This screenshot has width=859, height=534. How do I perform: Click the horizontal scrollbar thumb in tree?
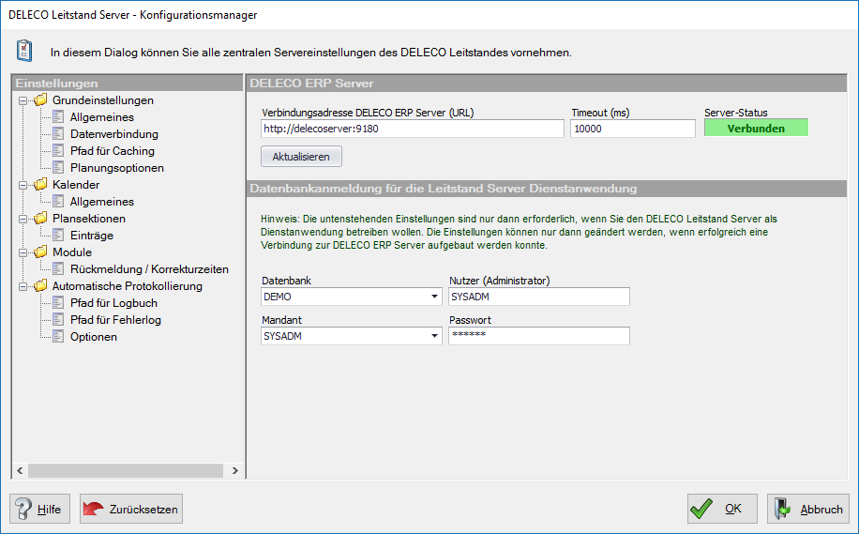click(x=126, y=470)
